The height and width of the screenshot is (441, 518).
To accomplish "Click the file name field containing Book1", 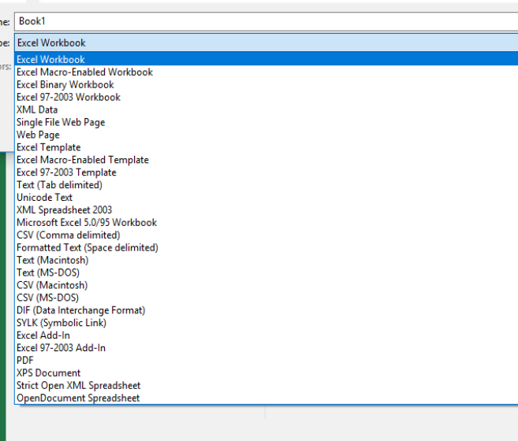I will tap(266, 21).
